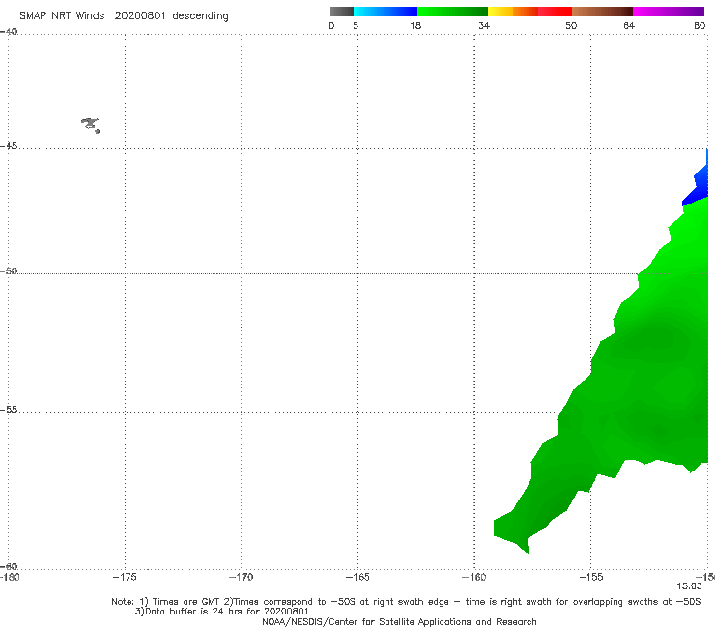
Task: Click the note line starting 'Note: 1) Times are GMT'
Action: pyautogui.click(x=406, y=602)
